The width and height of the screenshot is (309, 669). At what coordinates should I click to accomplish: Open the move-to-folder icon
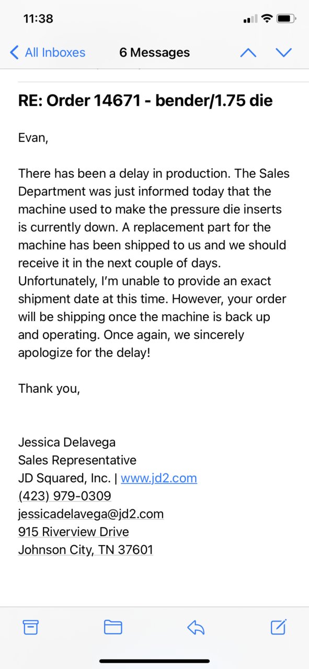click(113, 627)
